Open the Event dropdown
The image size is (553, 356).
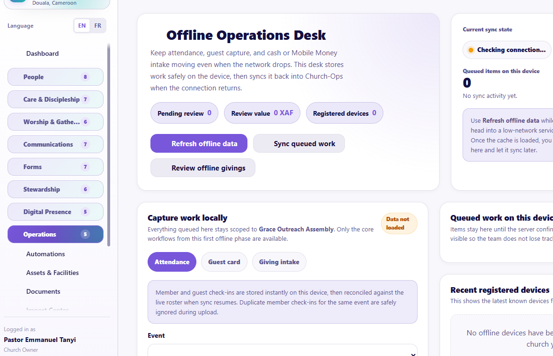click(283, 350)
